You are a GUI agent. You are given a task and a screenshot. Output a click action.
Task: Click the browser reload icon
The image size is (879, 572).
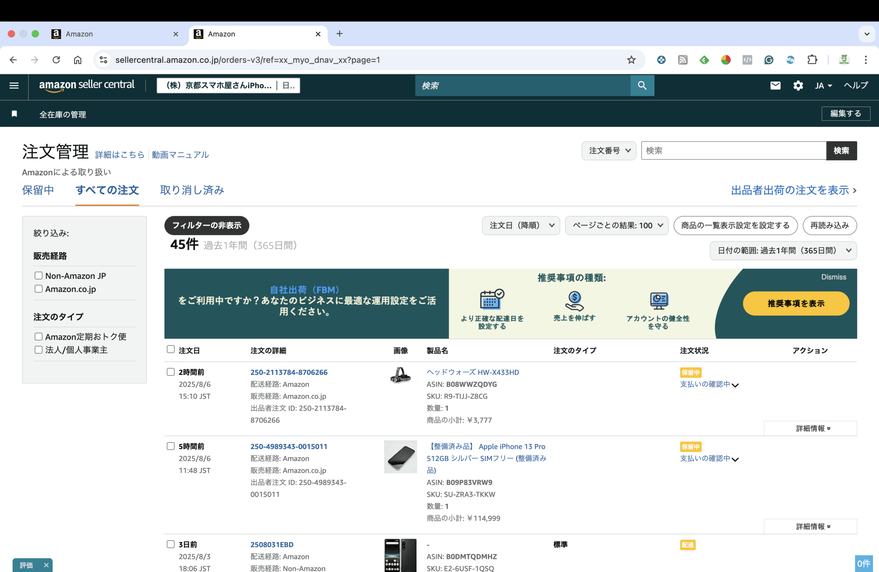(x=56, y=60)
